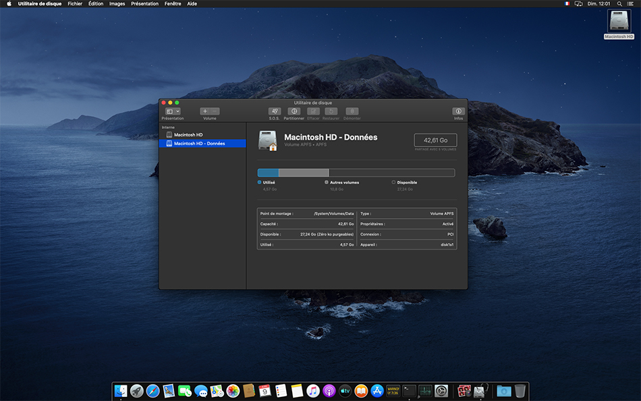
Task: Open Apple TV from the Dock
Action: pyautogui.click(x=345, y=391)
